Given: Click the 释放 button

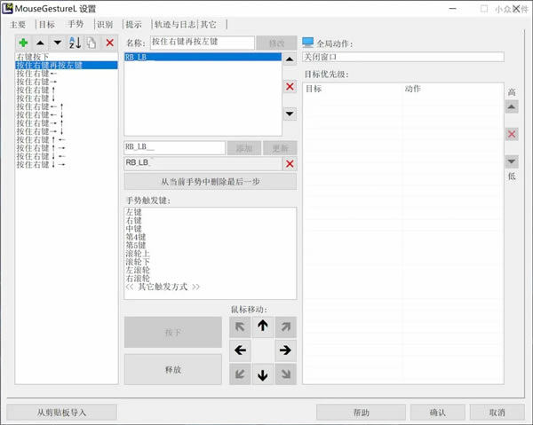Looking at the screenshot, I should click(x=173, y=369).
